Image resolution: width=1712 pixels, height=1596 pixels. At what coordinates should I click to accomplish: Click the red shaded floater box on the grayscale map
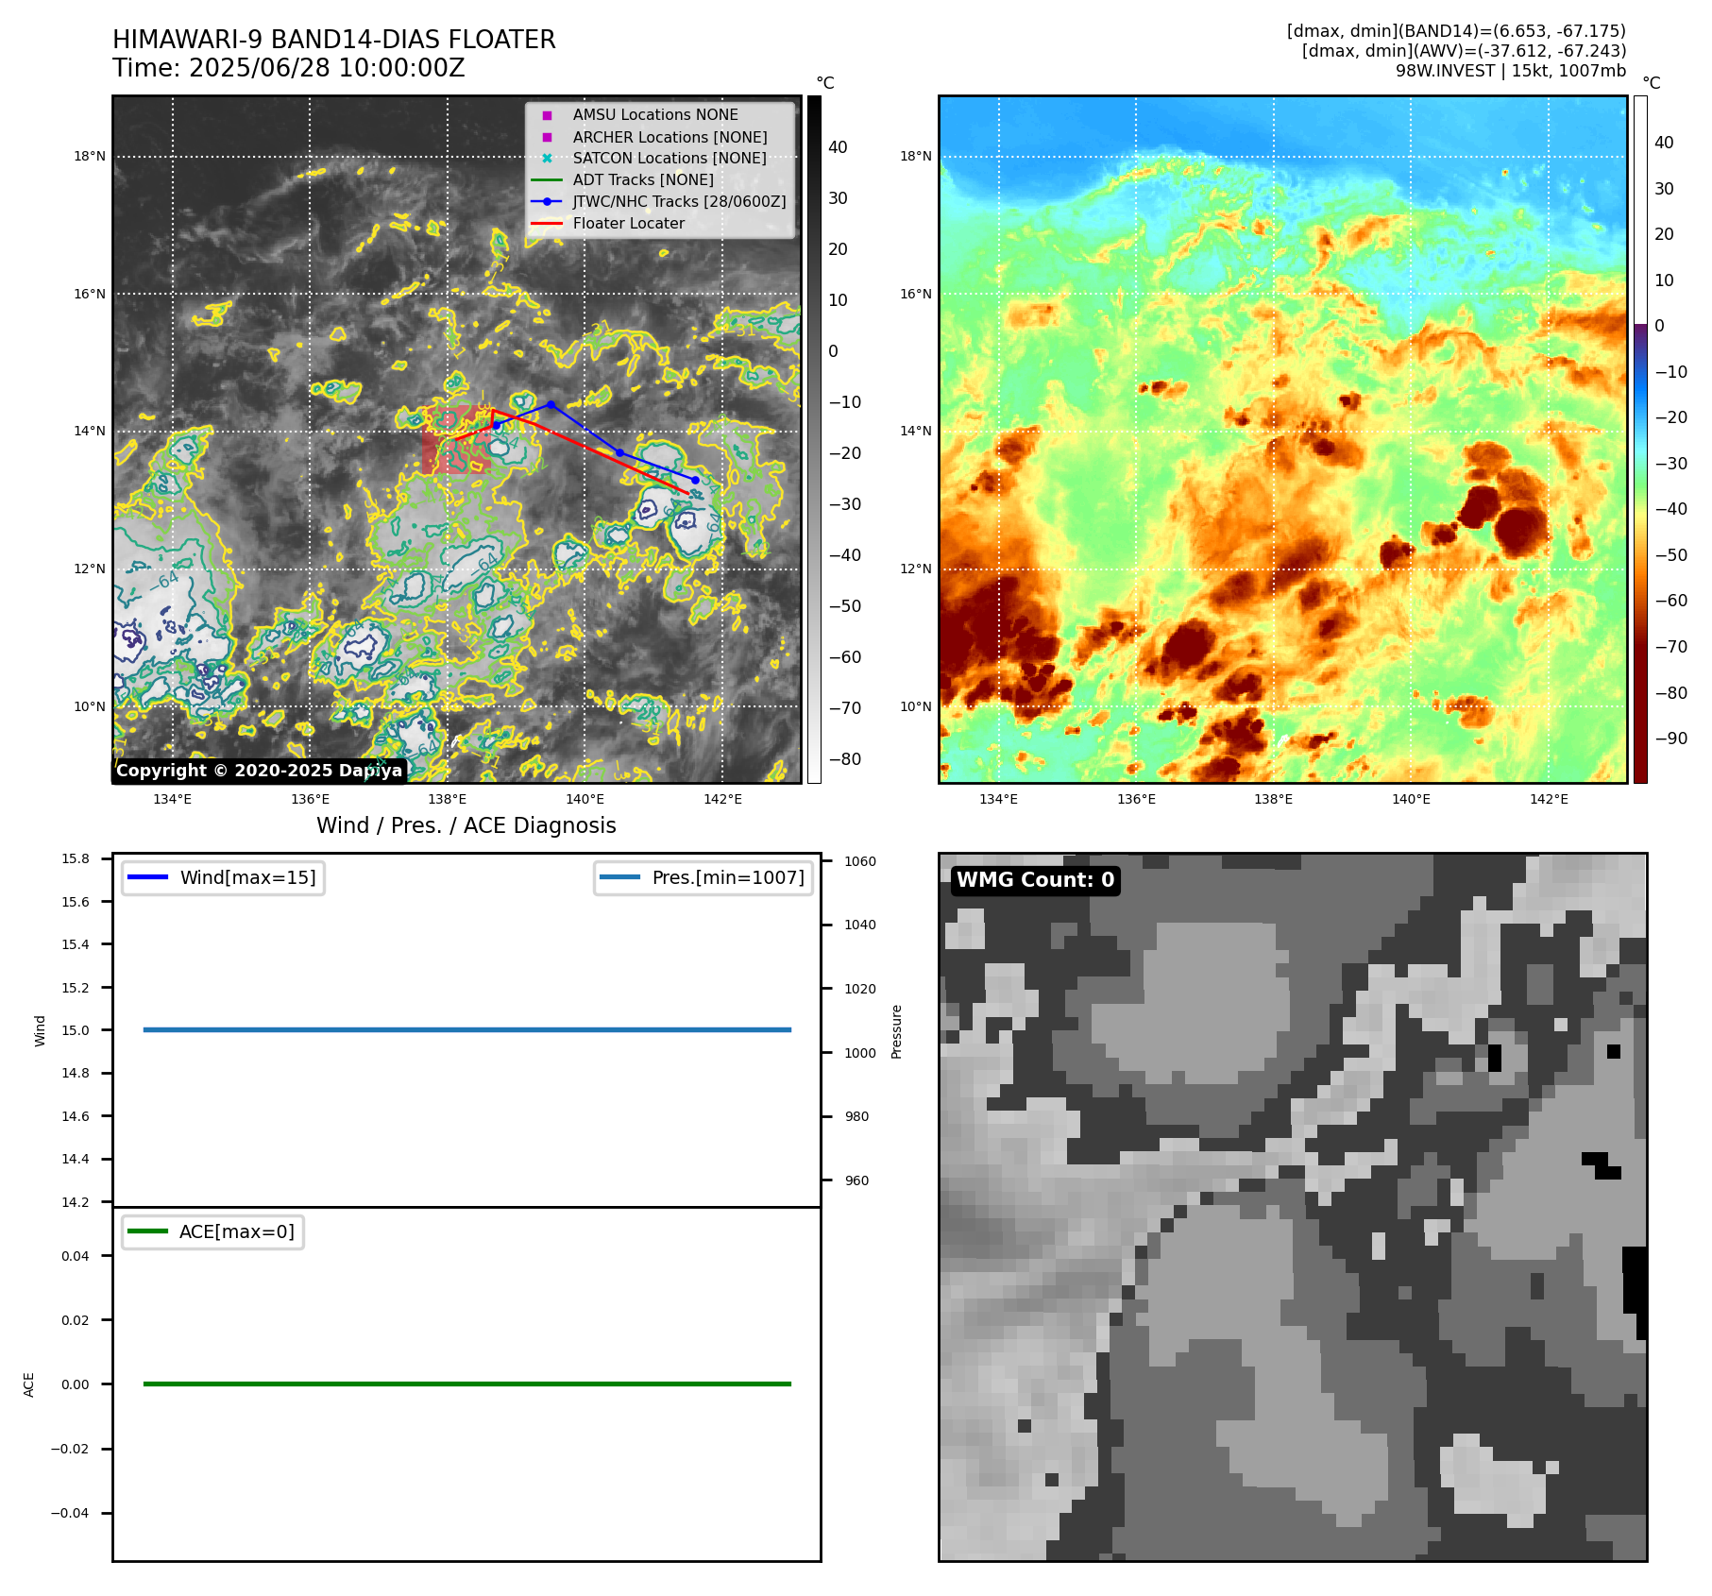coord(457,440)
